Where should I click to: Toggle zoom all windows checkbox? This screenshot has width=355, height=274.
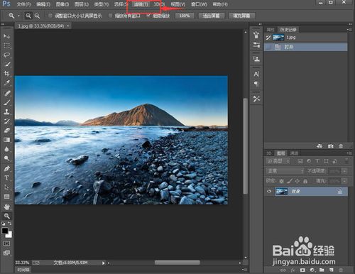click(x=110, y=16)
